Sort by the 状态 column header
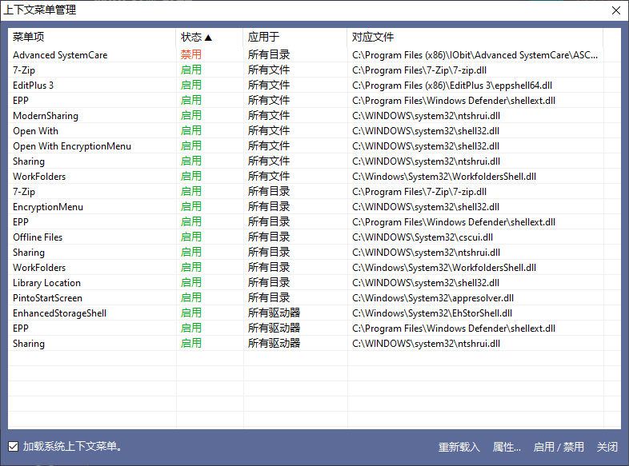The height and width of the screenshot is (466, 629). coord(210,37)
